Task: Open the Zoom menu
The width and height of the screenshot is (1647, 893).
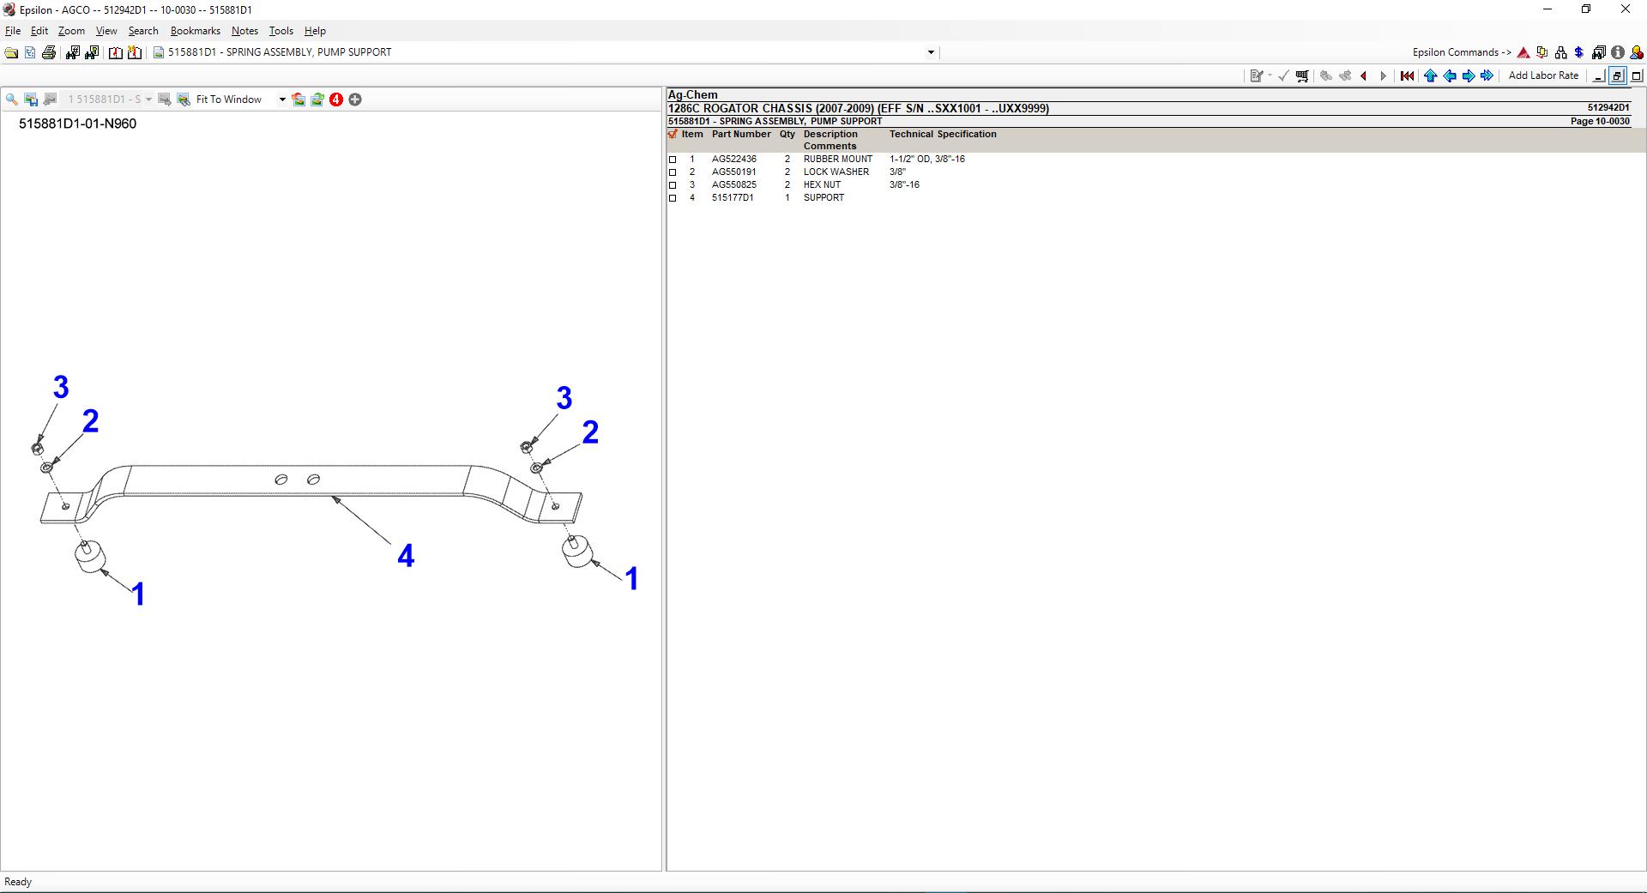Action: (x=71, y=31)
